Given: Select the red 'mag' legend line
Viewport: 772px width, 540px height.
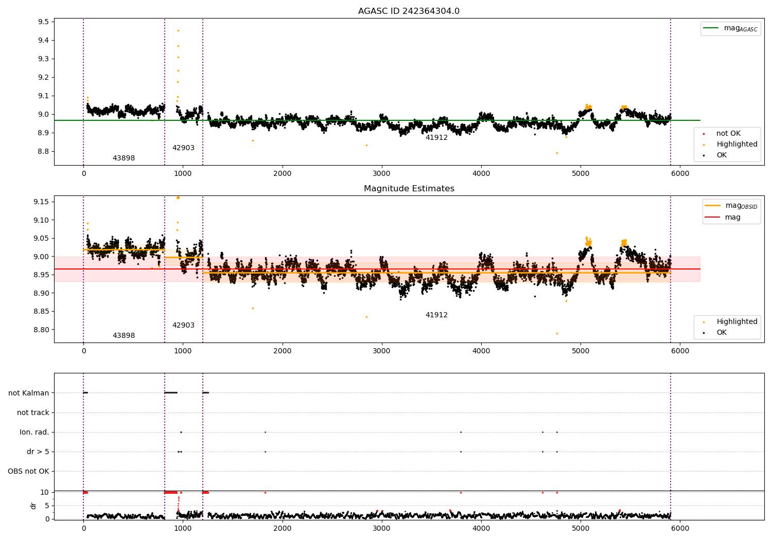Looking at the screenshot, I should pos(713,218).
